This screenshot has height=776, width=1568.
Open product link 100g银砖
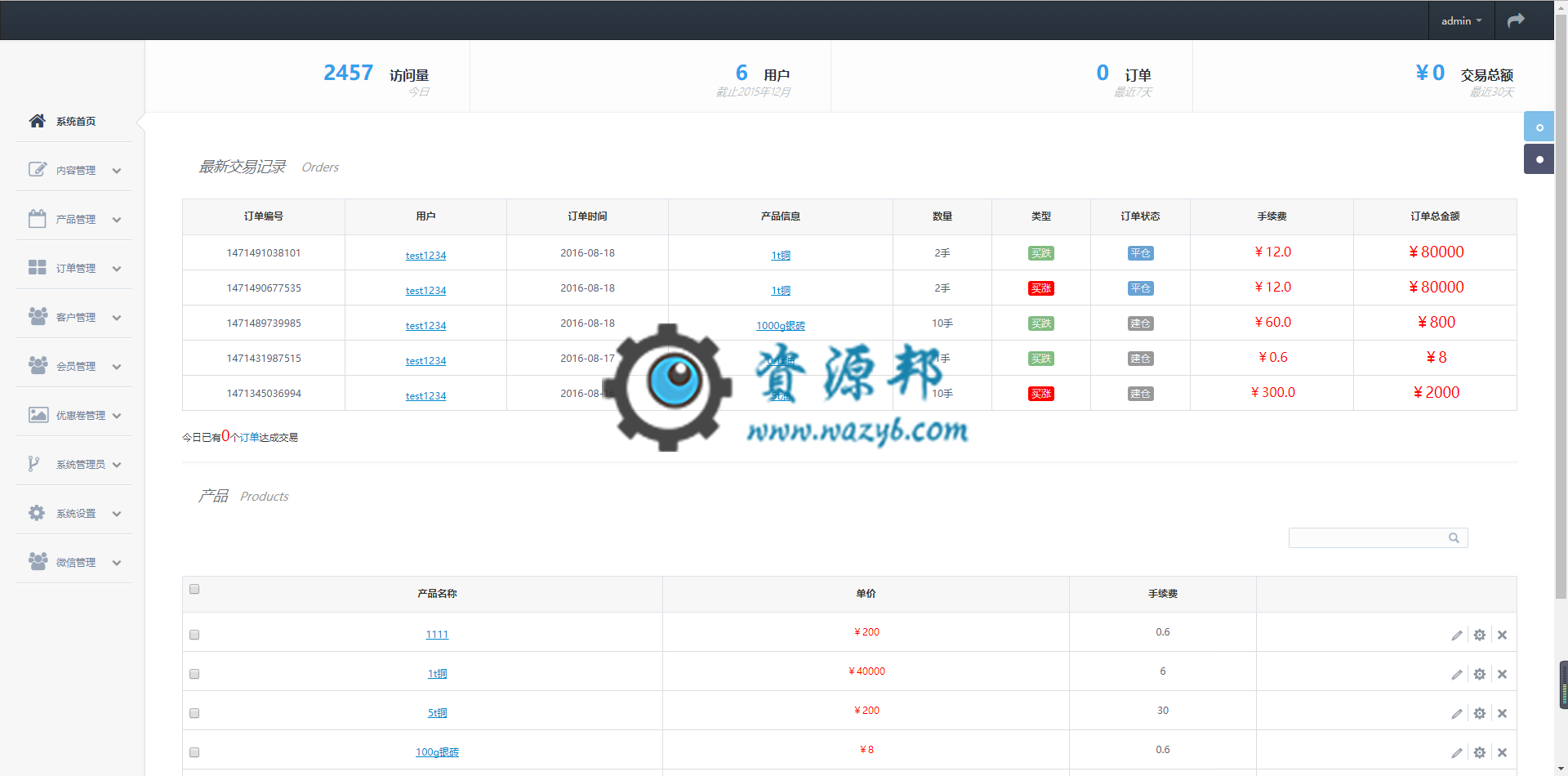click(x=437, y=751)
